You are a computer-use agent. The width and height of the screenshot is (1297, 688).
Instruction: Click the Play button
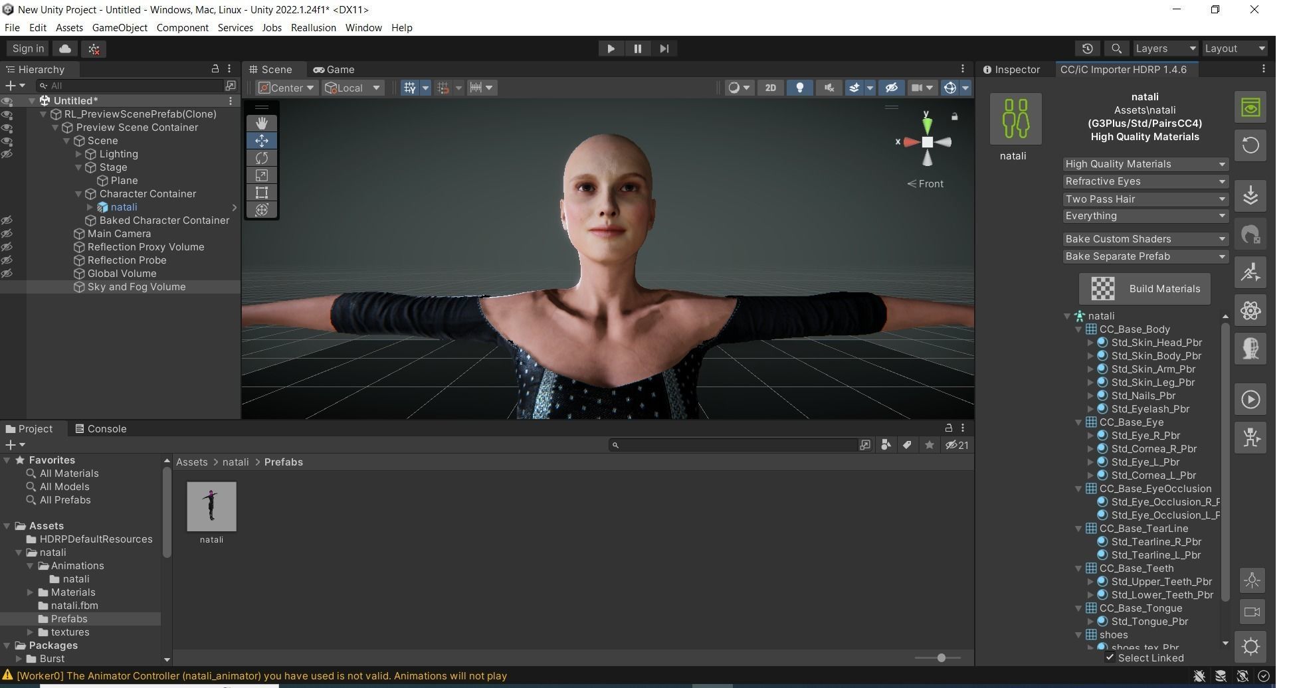click(x=611, y=48)
